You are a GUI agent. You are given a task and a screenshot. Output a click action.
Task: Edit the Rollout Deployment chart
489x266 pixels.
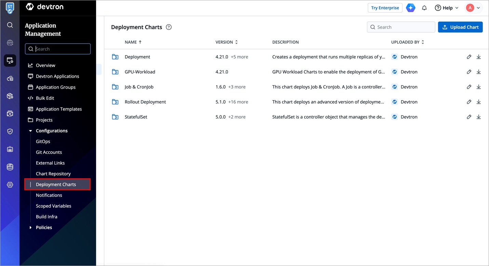(x=469, y=102)
